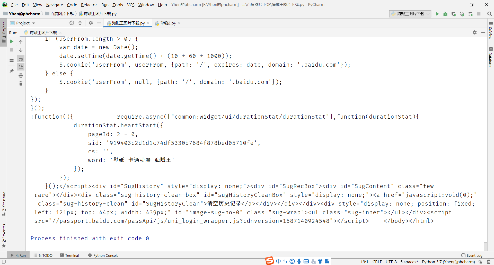Hide the Project panel with the minus icon
The height and width of the screenshot is (265, 494).
pos(99,23)
